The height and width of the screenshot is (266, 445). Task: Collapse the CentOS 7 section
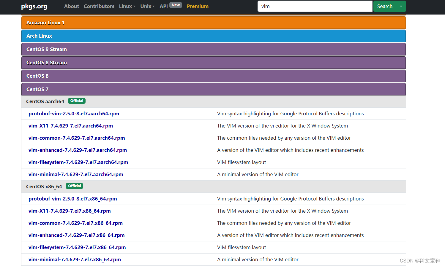214,89
